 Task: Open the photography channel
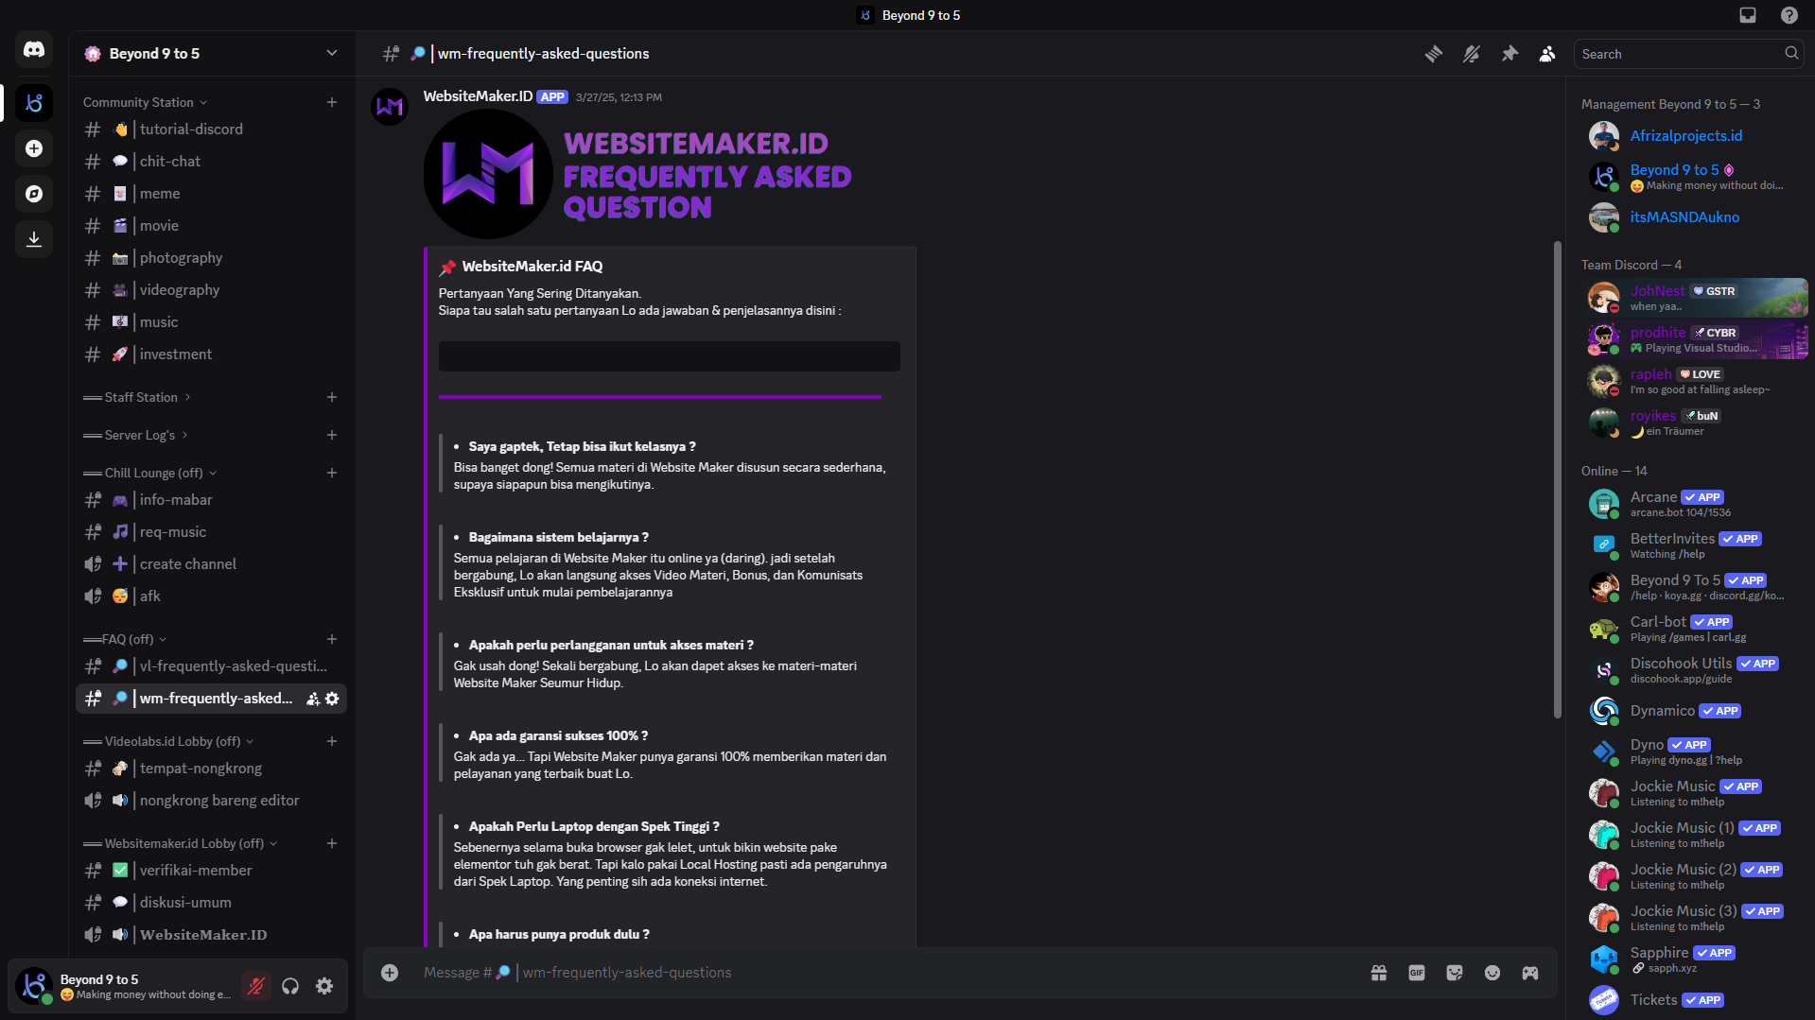[211, 258]
